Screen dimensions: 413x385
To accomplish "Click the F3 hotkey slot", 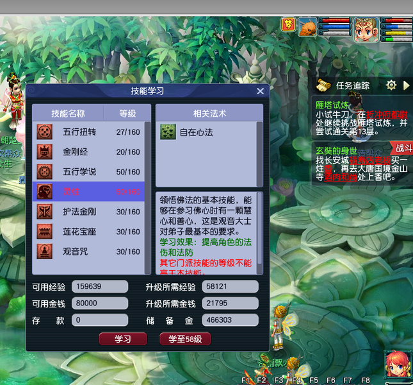I will click(279, 381).
